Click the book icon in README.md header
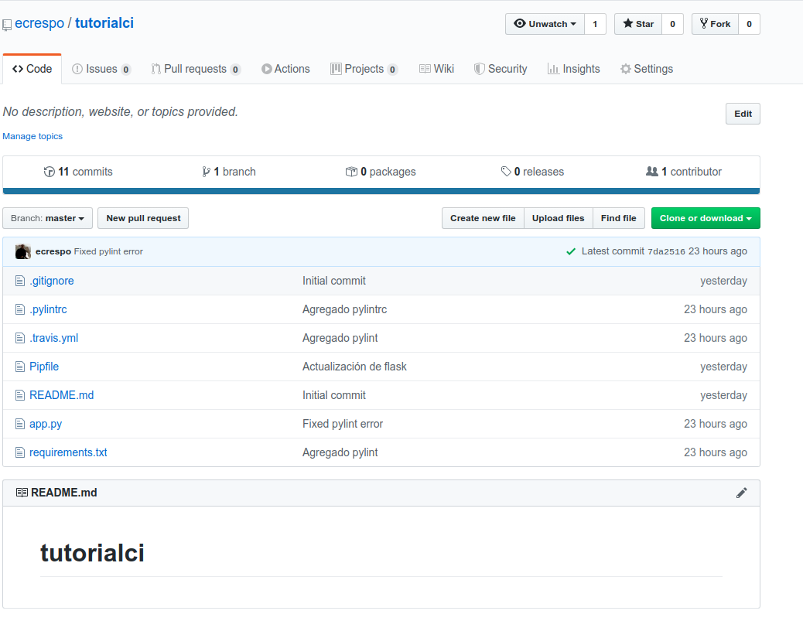Screen dimensions: 803x638 [x=22, y=493]
